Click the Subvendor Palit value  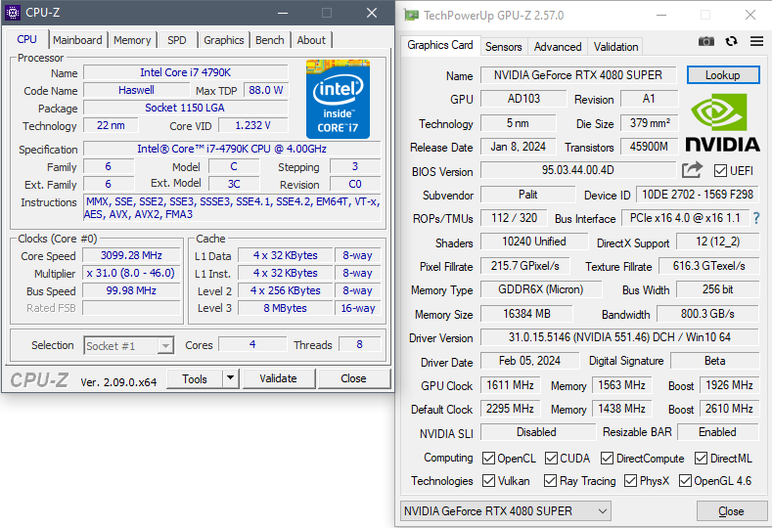point(527,195)
